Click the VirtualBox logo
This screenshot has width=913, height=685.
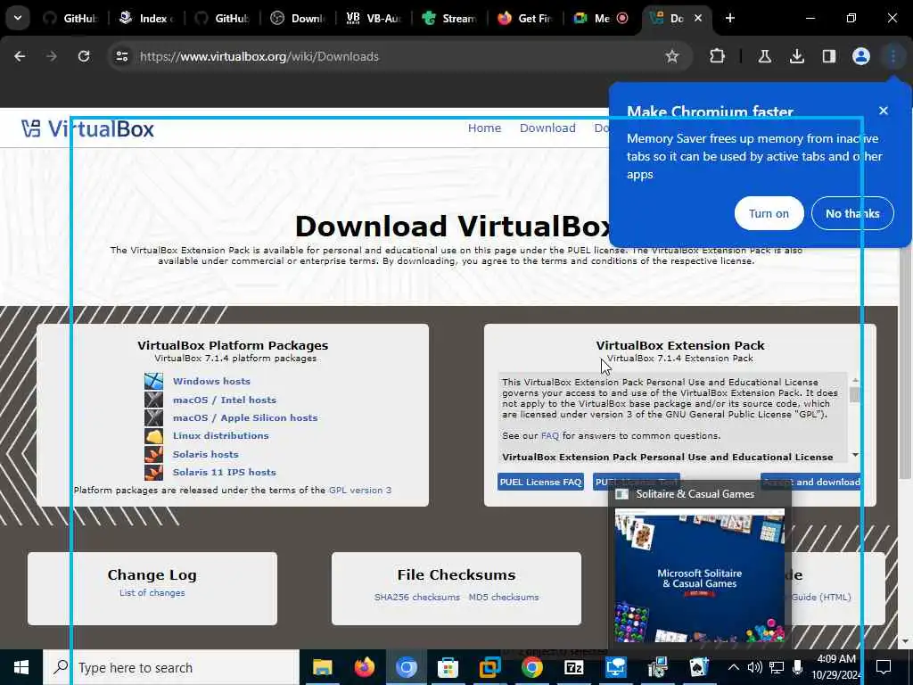coord(87,128)
